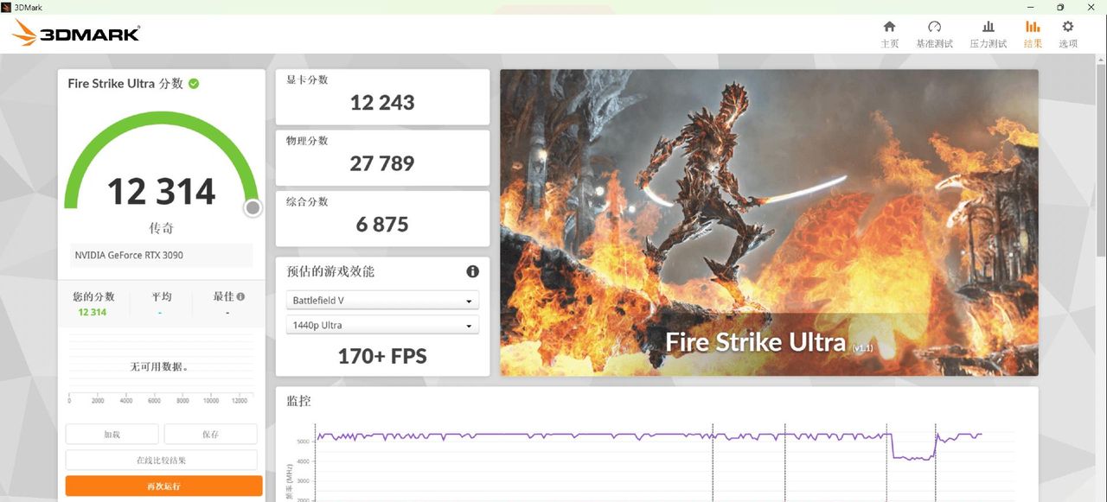Click the Fire Strike Ultra 分数 title

coord(125,84)
